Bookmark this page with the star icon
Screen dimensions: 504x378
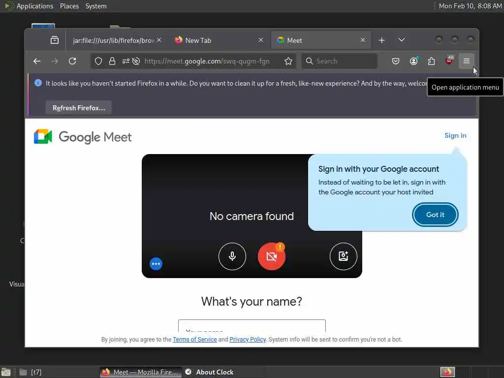(x=288, y=61)
